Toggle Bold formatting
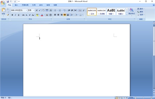This screenshot has height=99, width=155. tap(12, 15)
